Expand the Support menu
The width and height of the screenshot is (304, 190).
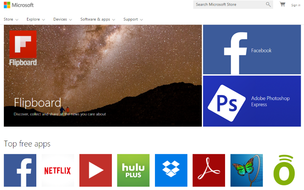pos(133,19)
